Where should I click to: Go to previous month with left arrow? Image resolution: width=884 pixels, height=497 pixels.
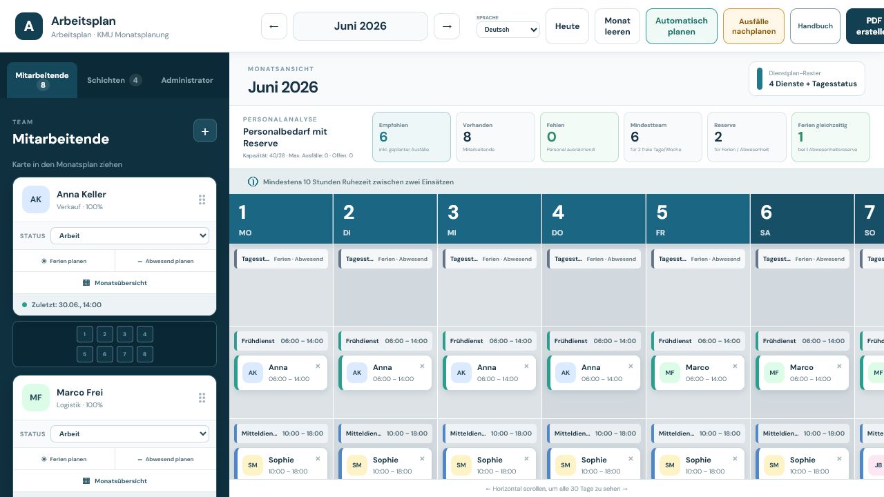point(274,26)
